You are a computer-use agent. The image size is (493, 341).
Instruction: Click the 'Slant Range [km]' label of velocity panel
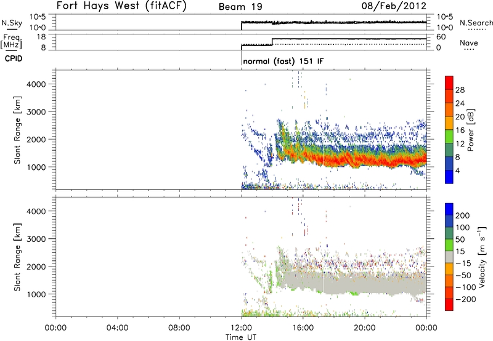click(17, 257)
